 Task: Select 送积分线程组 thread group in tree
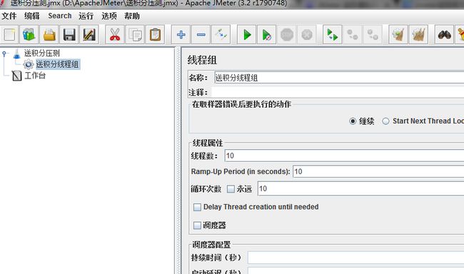[x=57, y=64]
